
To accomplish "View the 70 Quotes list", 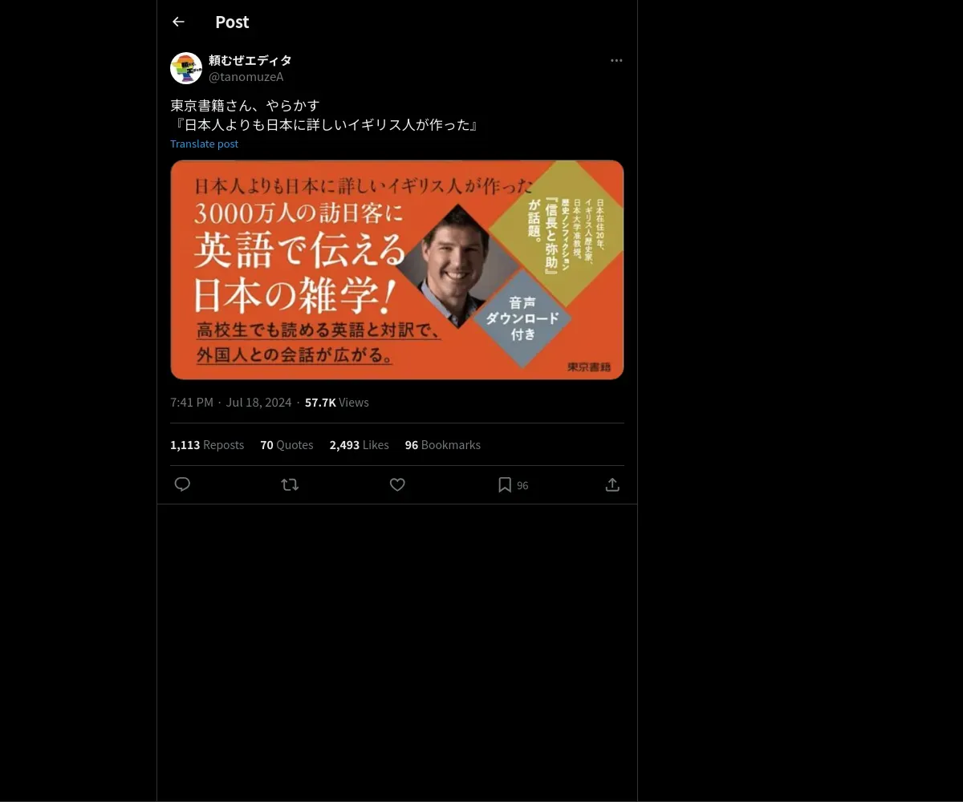I will coord(286,444).
